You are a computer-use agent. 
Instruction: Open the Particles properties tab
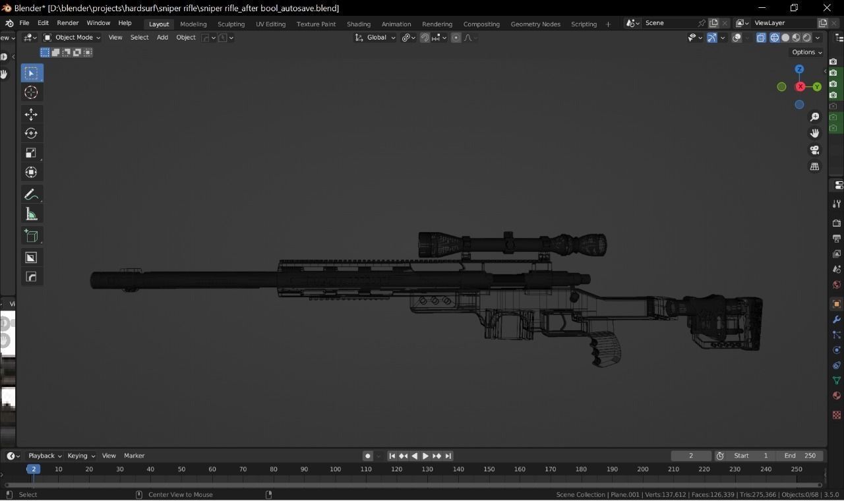837,335
